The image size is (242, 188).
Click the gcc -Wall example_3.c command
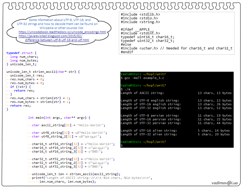click(143, 78)
